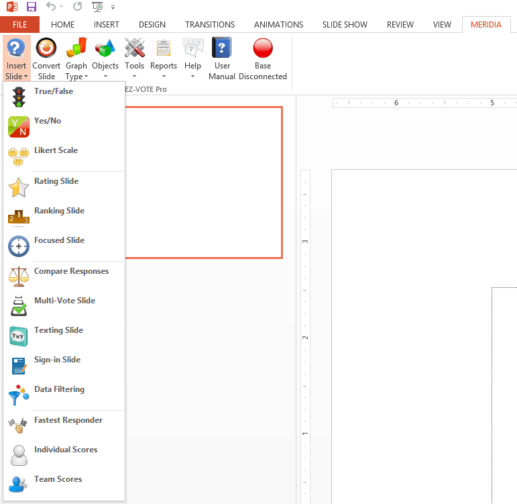
Task: Click the Tools wrench icon
Action: tap(134, 48)
